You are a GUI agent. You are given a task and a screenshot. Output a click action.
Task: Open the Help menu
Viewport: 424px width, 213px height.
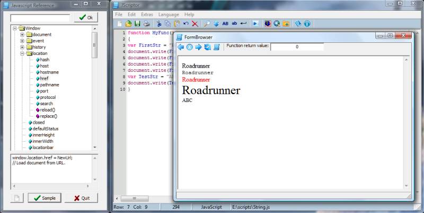(189, 15)
